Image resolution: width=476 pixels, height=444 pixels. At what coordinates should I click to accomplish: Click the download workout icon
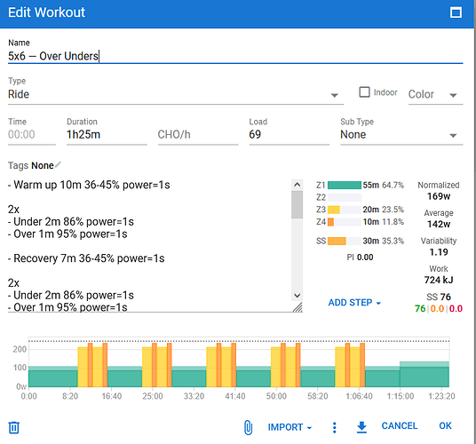[x=361, y=427]
